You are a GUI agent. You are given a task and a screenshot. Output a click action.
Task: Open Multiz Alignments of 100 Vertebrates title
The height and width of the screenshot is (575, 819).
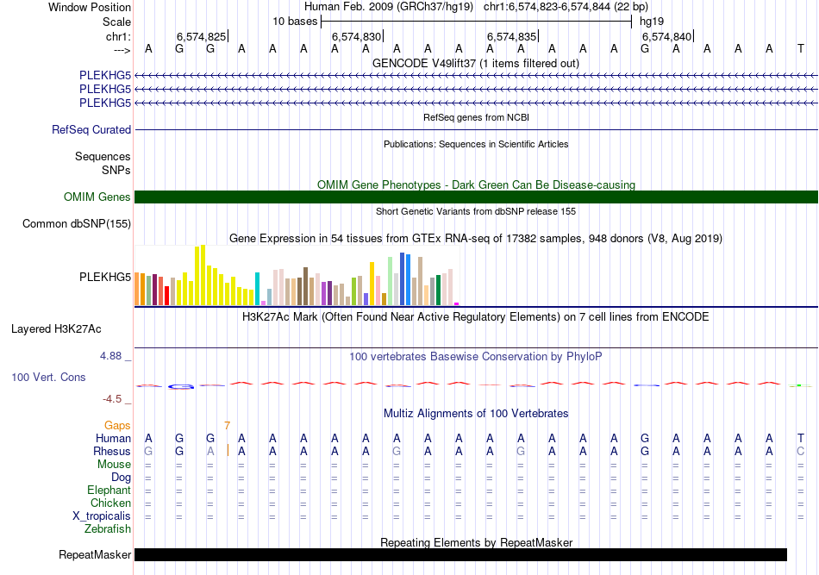point(476,414)
